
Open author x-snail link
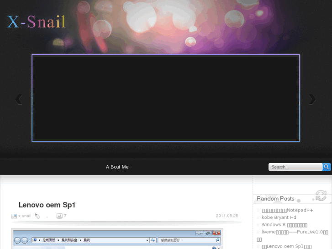coord(25,216)
